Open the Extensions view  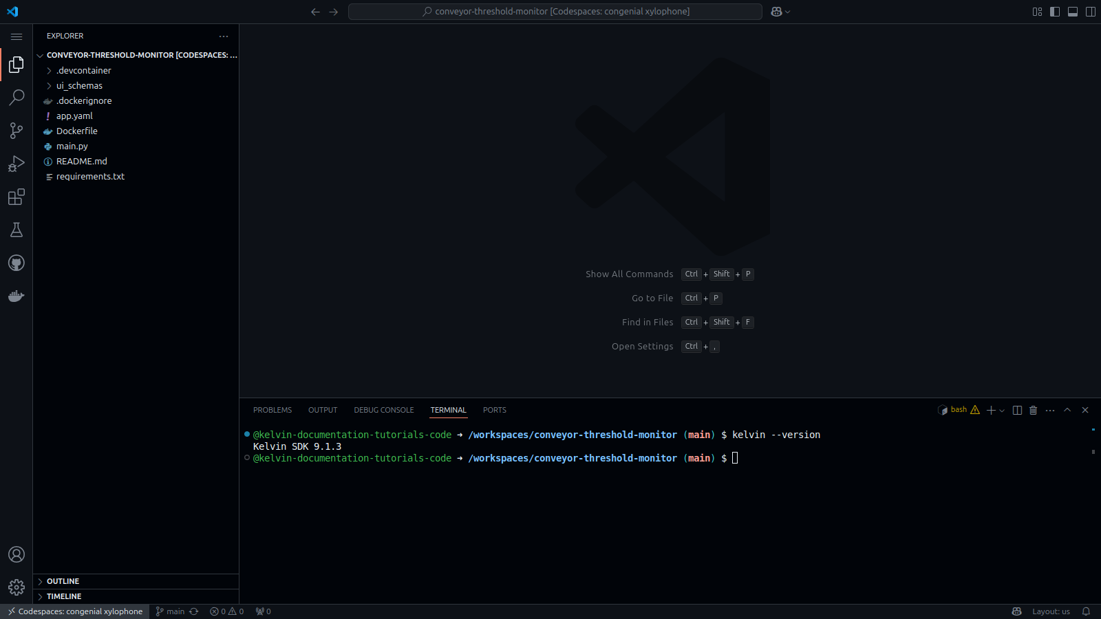tap(17, 197)
